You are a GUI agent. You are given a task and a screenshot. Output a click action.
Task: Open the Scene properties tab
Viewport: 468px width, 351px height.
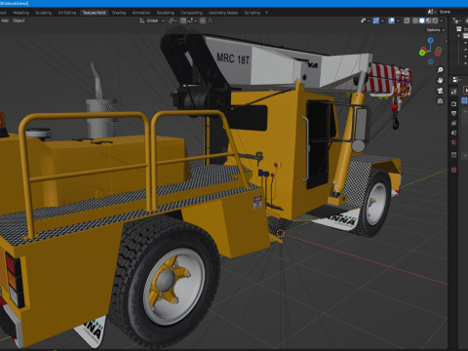coord(454,133)
